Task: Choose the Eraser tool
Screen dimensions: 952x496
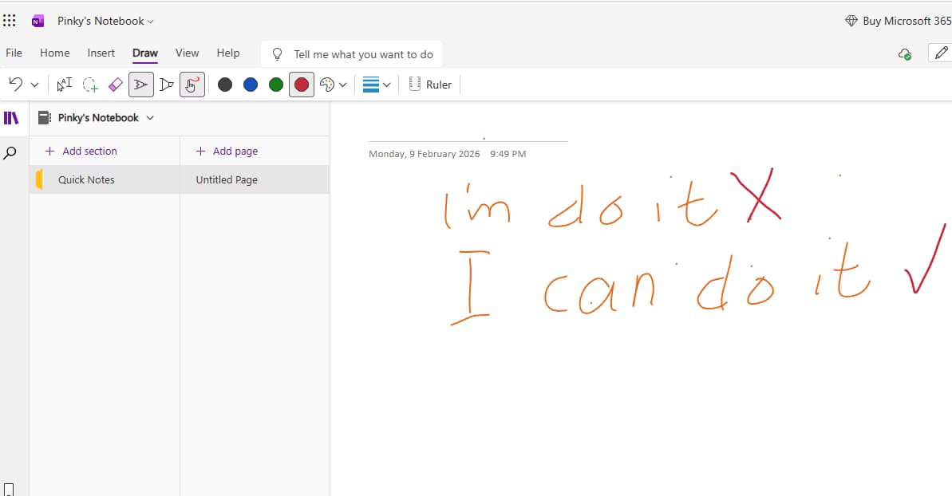Action: tap(116, 85)
